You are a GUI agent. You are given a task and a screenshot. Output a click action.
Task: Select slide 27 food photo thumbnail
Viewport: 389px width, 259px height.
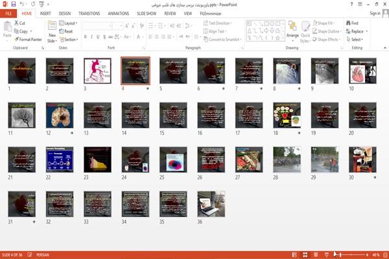[x=249, y=160]
